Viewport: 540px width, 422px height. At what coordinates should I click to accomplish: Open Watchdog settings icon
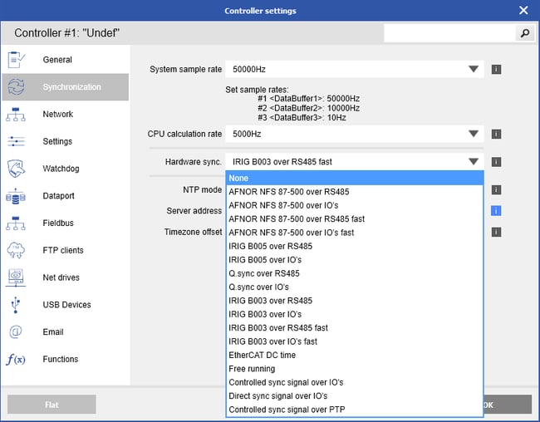point(16,169)
